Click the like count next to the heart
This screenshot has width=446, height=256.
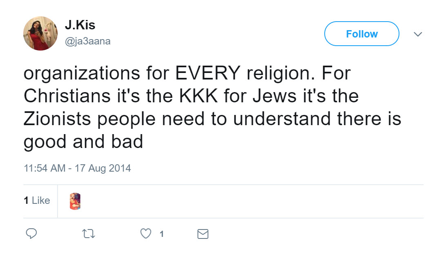(x=162, y=234)
